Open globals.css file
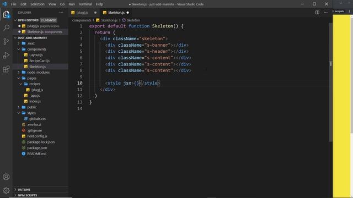The height and width of the screenshot is (198, 353). click(38, 119)
